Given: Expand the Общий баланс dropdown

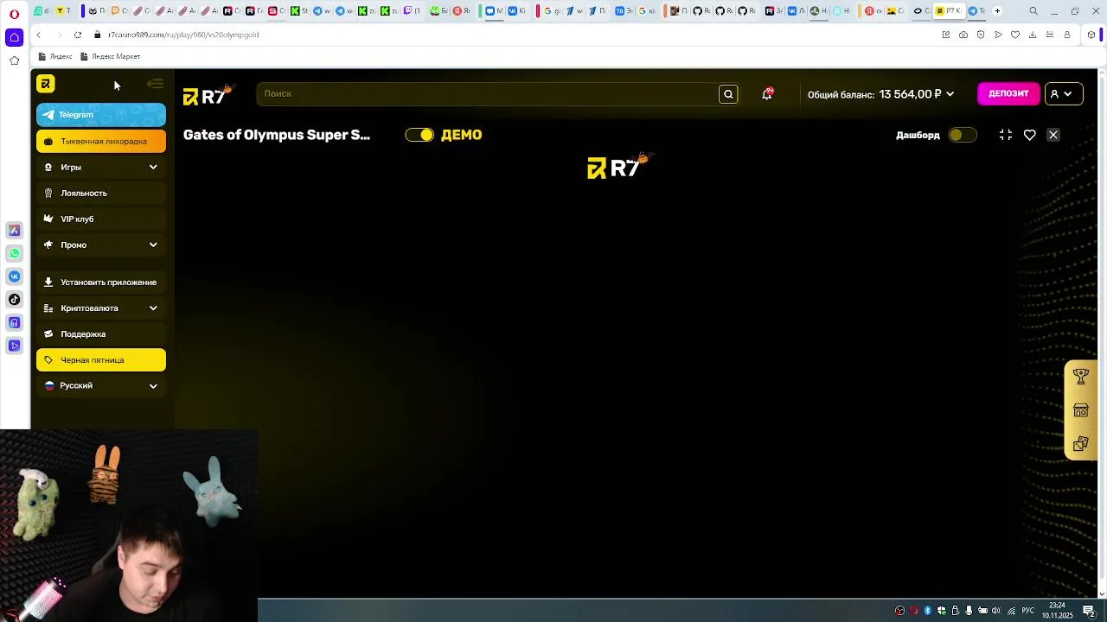Looking at the screenshot, I should tap(880, 94).
